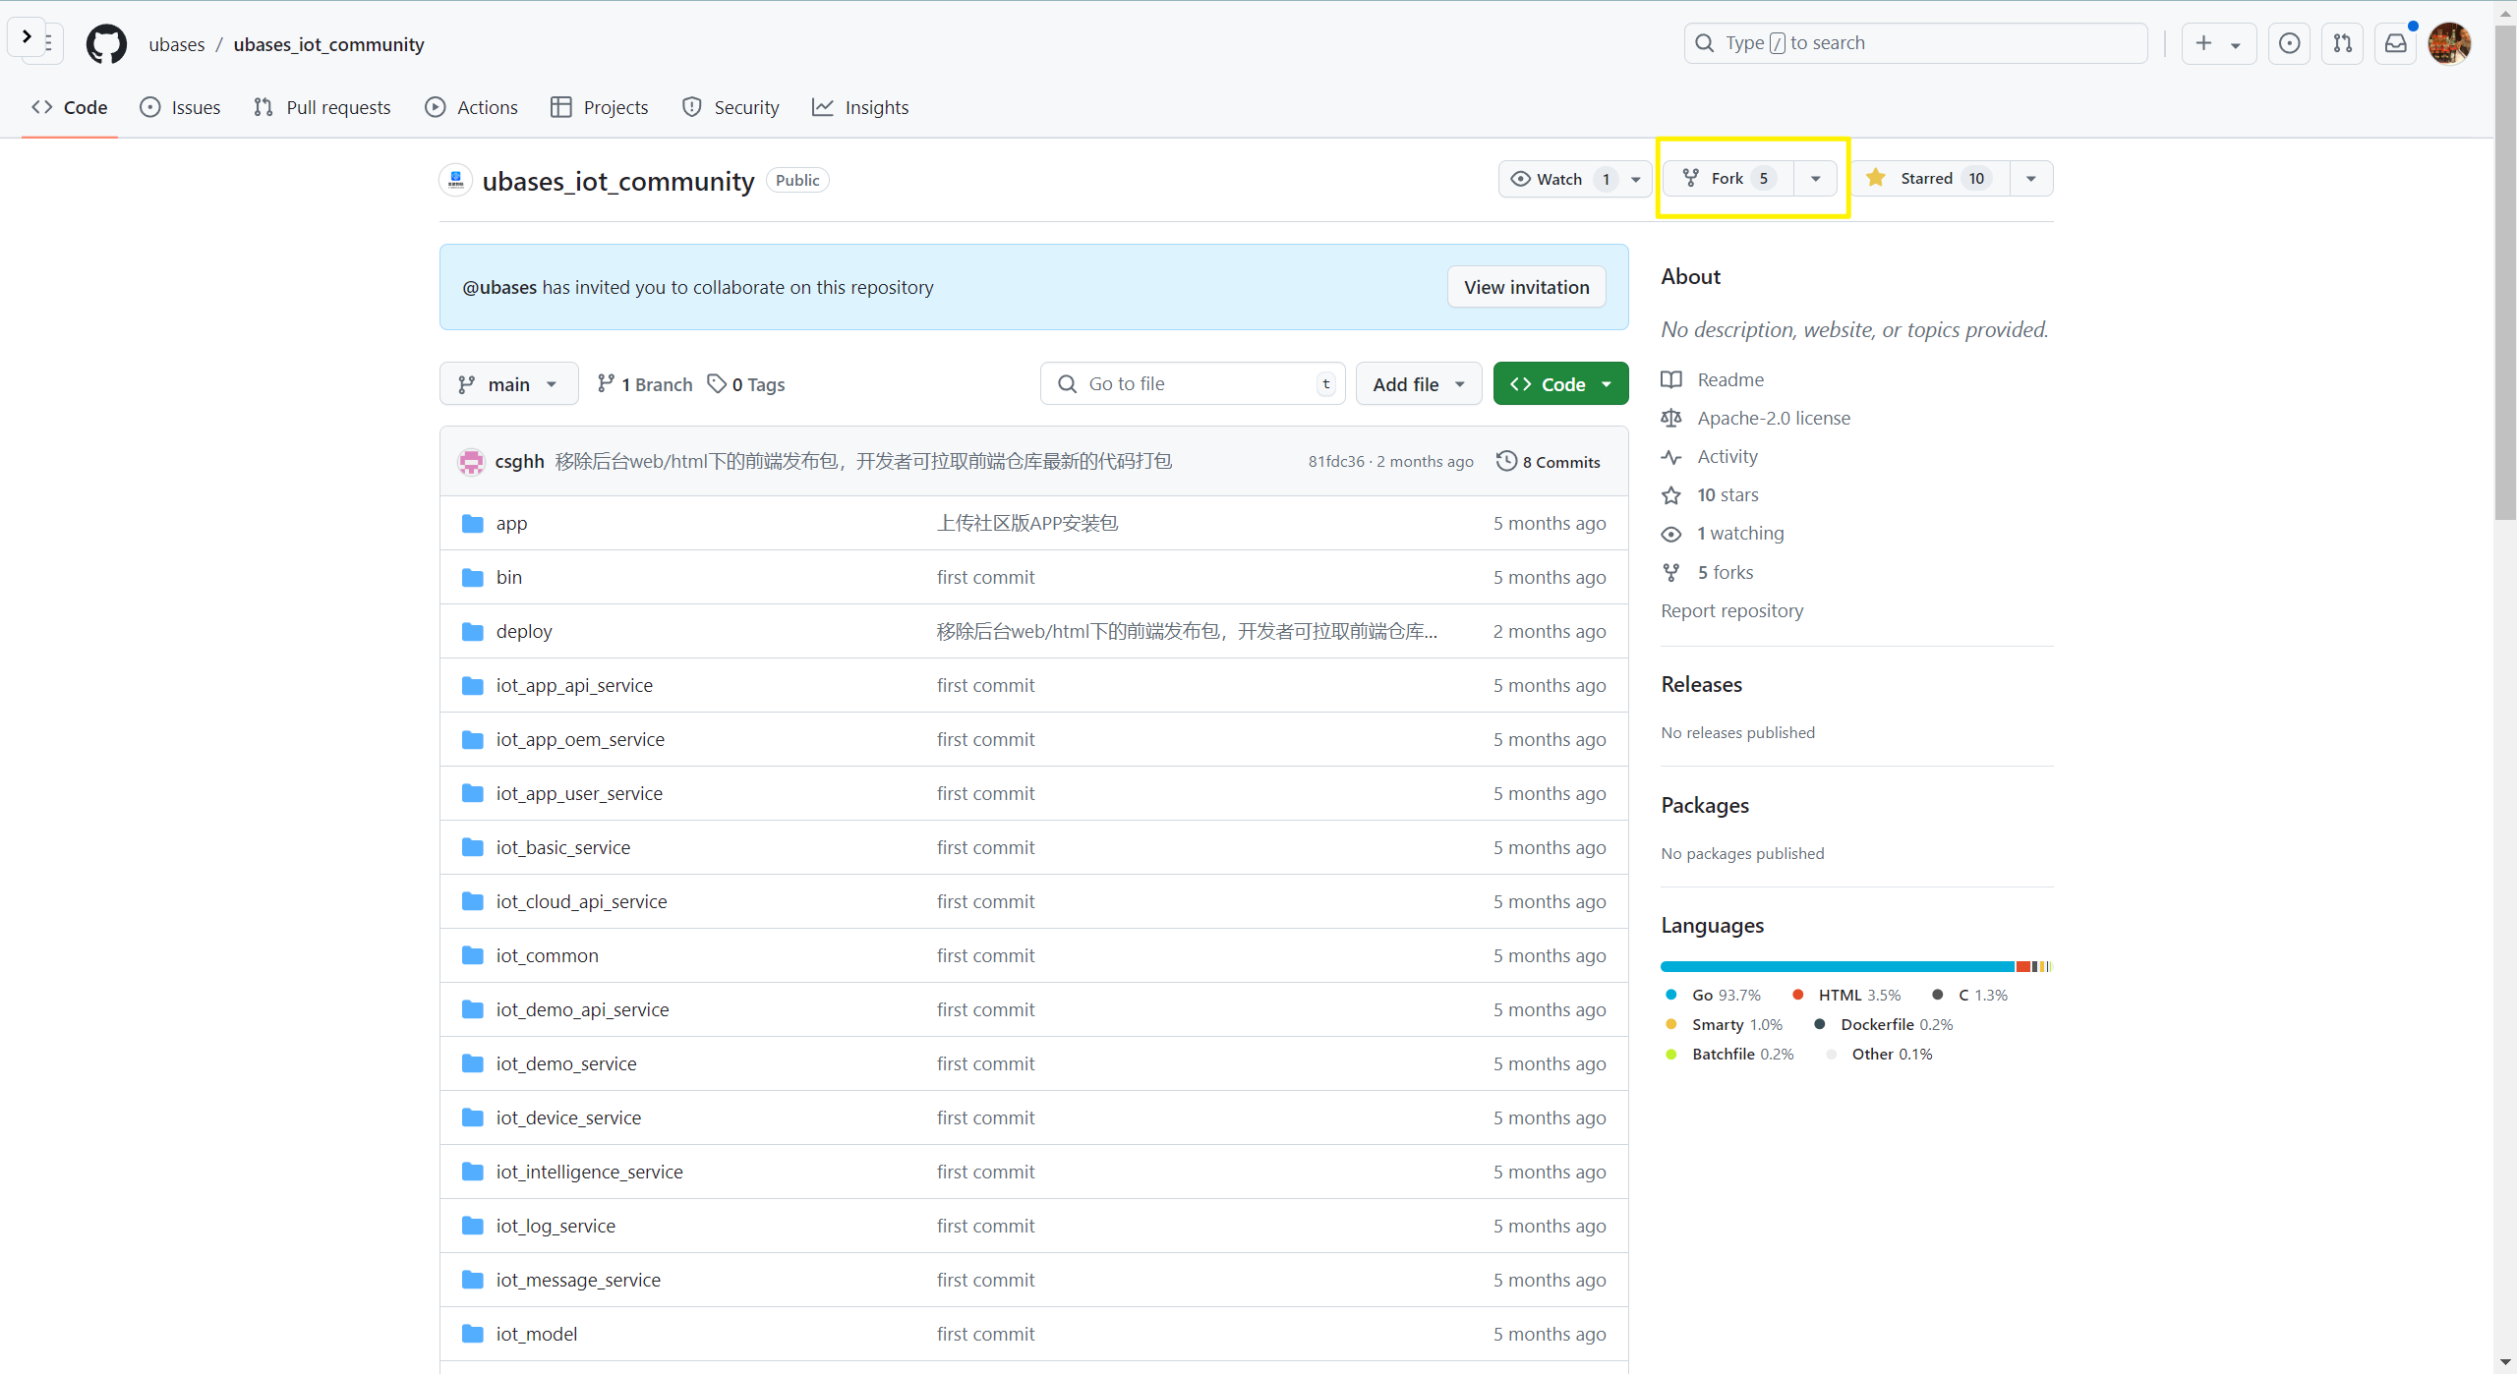Click the HTML 3.5% language entry

[1846, 995]
